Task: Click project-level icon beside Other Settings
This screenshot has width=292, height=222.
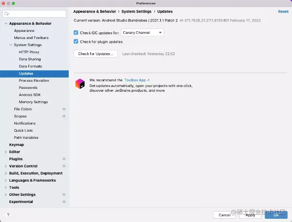Action: (64, 194)
